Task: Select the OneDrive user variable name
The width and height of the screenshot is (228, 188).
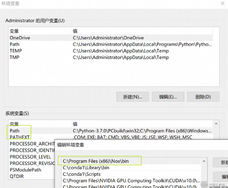Action: [x=20, y=38]
